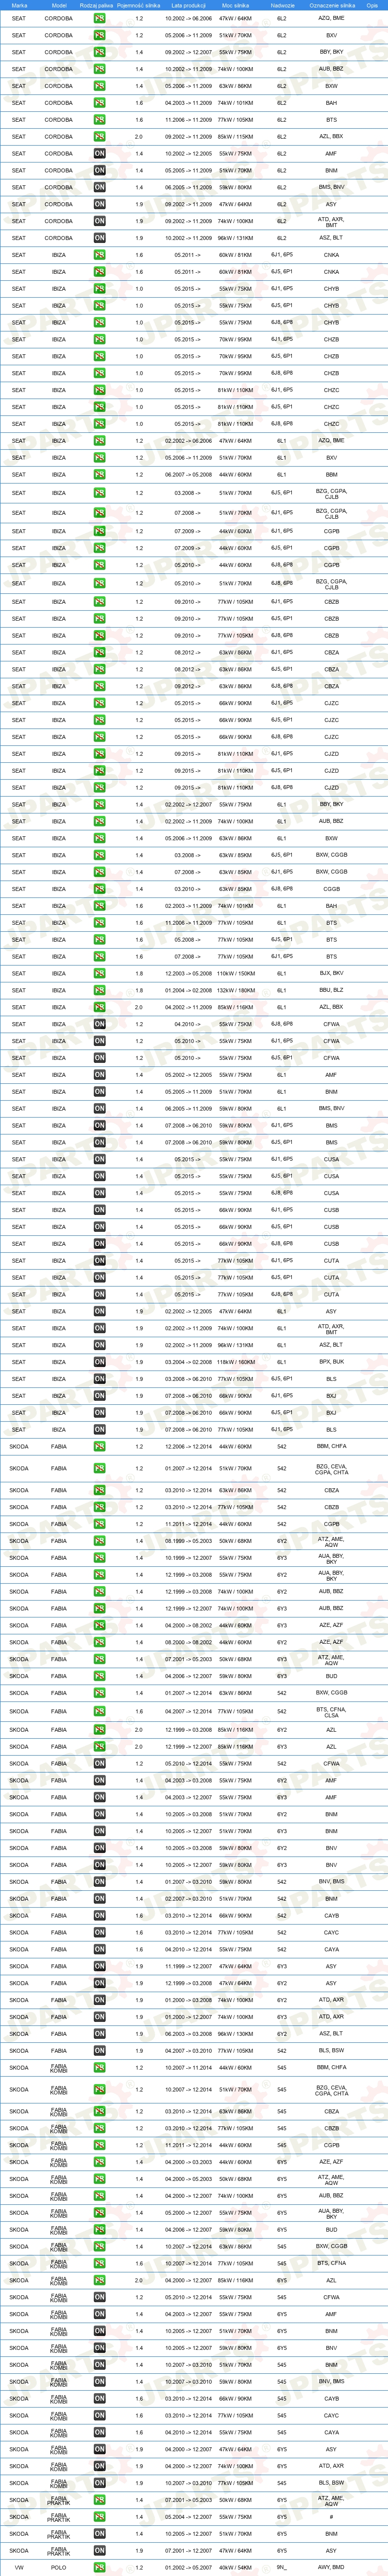Click engine code BJX, BKV
388x2576 pixels.
pyautogui.click(x=331, y=973)
